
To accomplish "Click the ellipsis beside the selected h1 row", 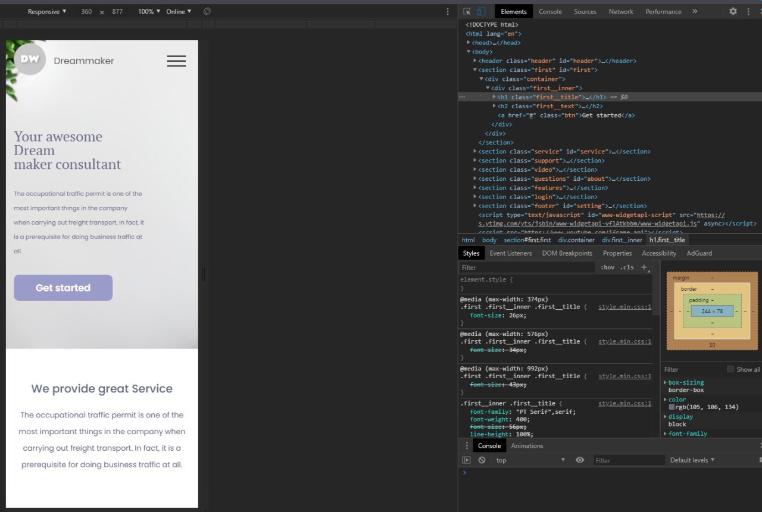I will pos(462,97).
